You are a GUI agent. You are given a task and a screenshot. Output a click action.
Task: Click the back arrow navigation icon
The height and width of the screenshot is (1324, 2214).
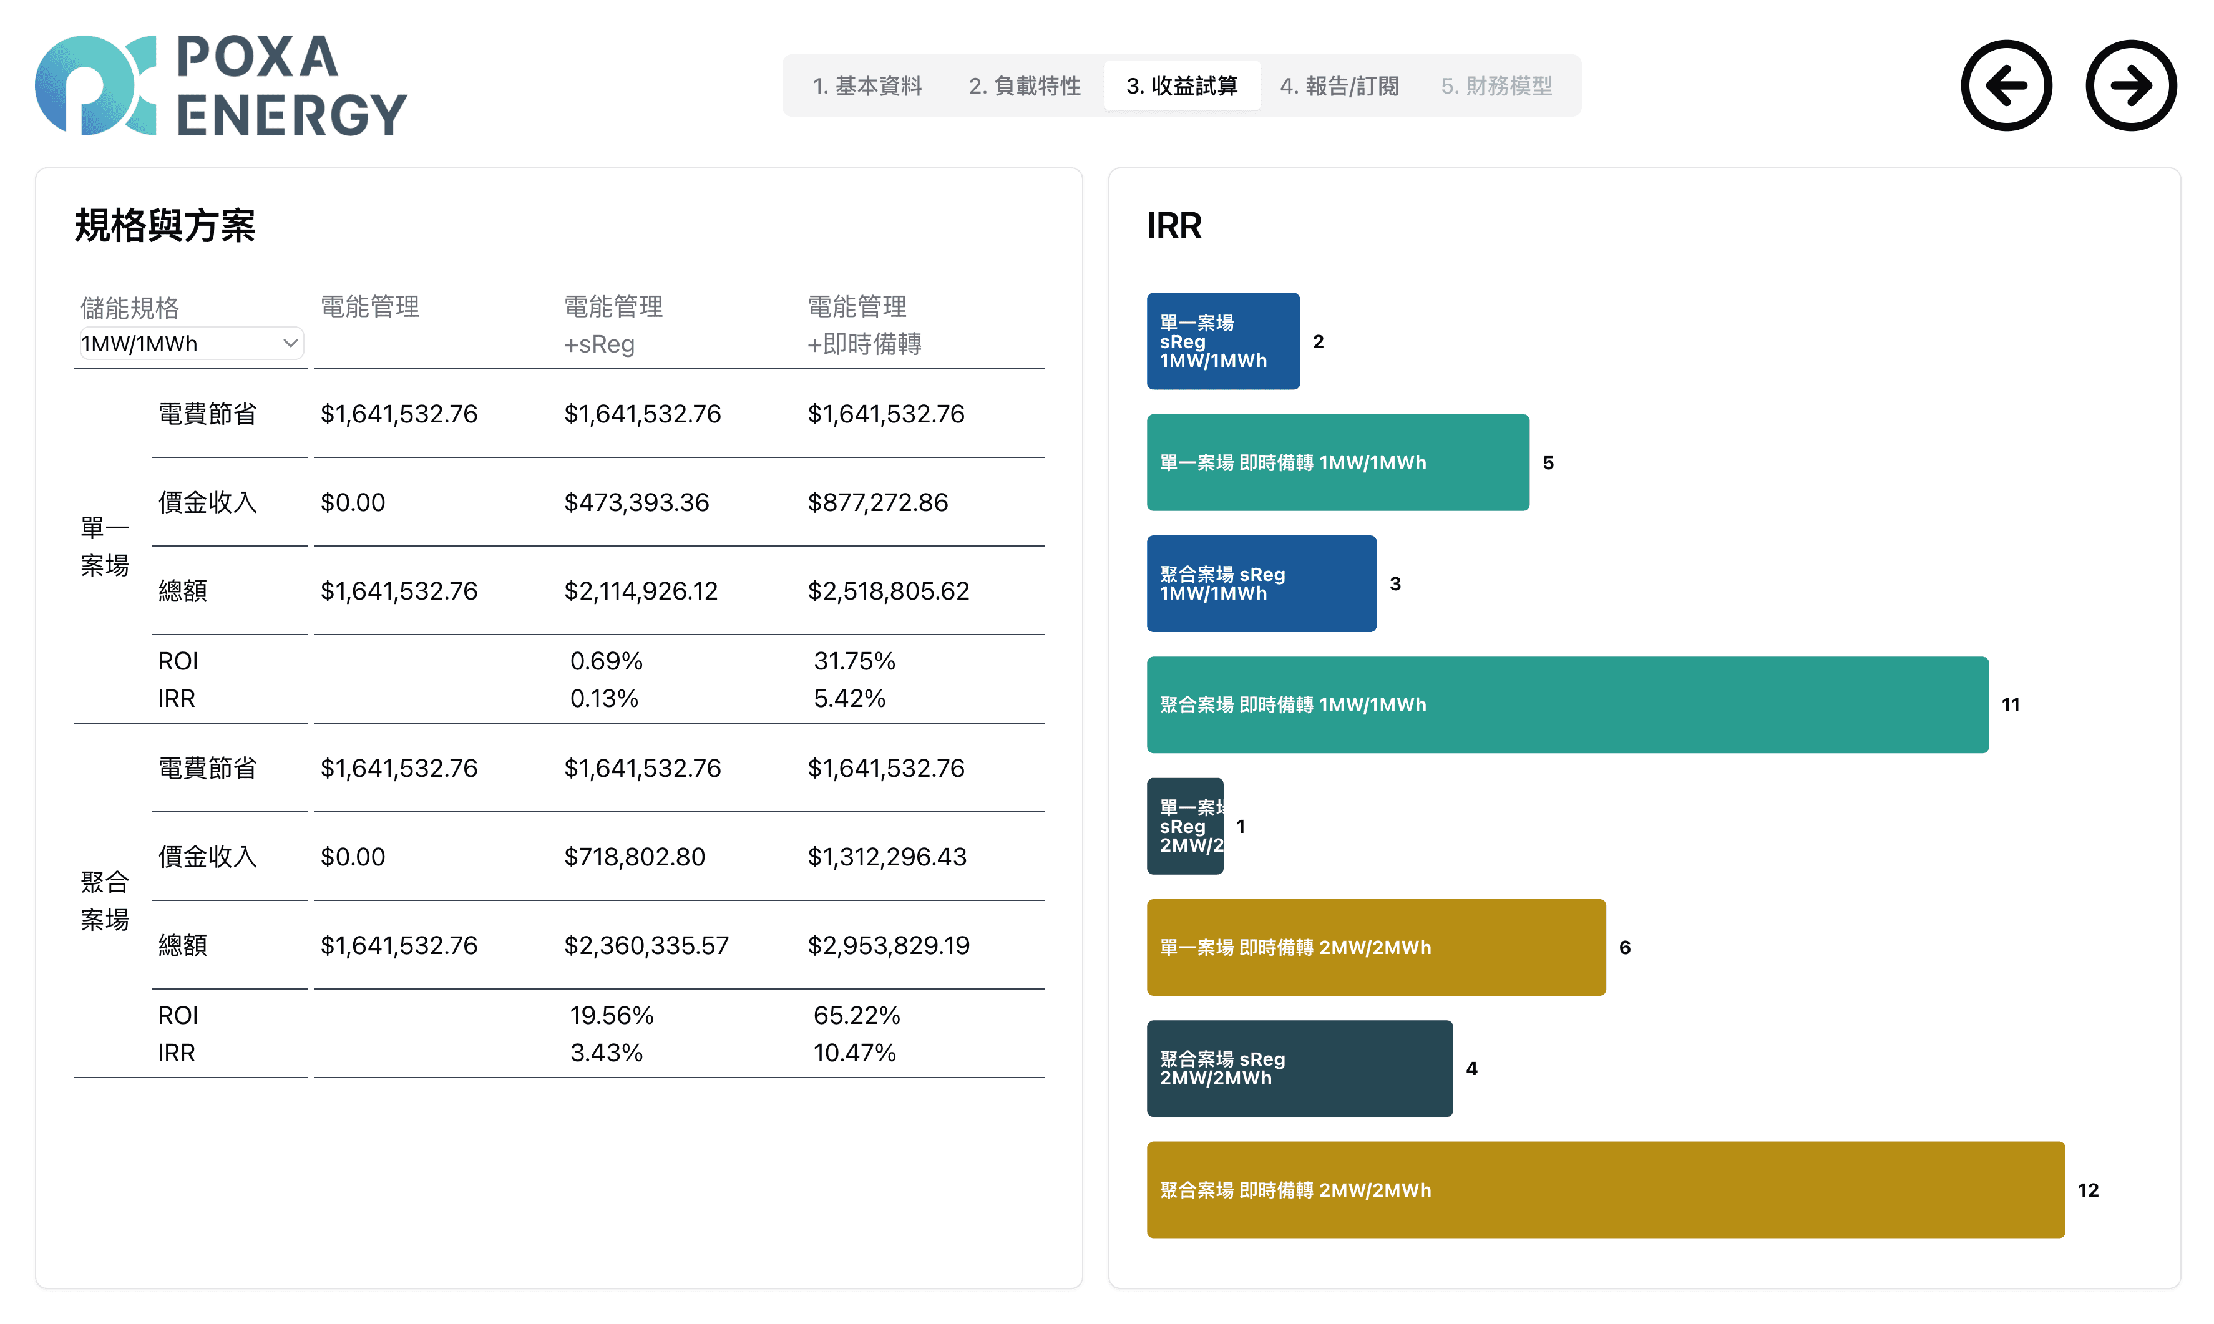[2005, 85]
